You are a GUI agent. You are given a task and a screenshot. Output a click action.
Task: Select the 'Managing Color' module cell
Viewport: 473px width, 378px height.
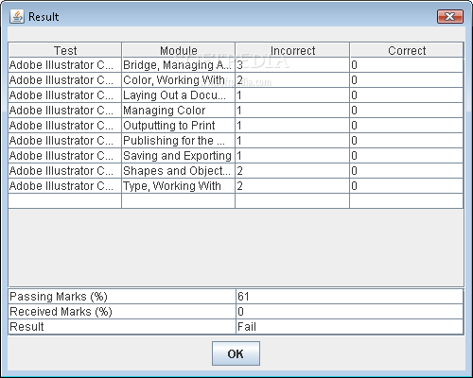click(179, 111)
